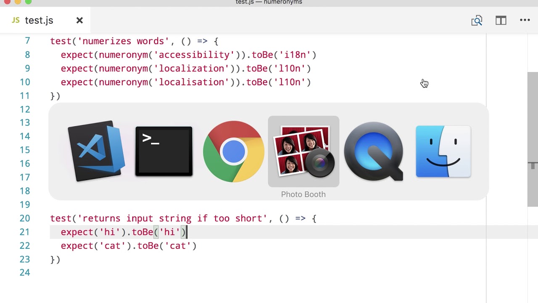
Task: Click line number 10 in gutter
Action: [25, 82]
